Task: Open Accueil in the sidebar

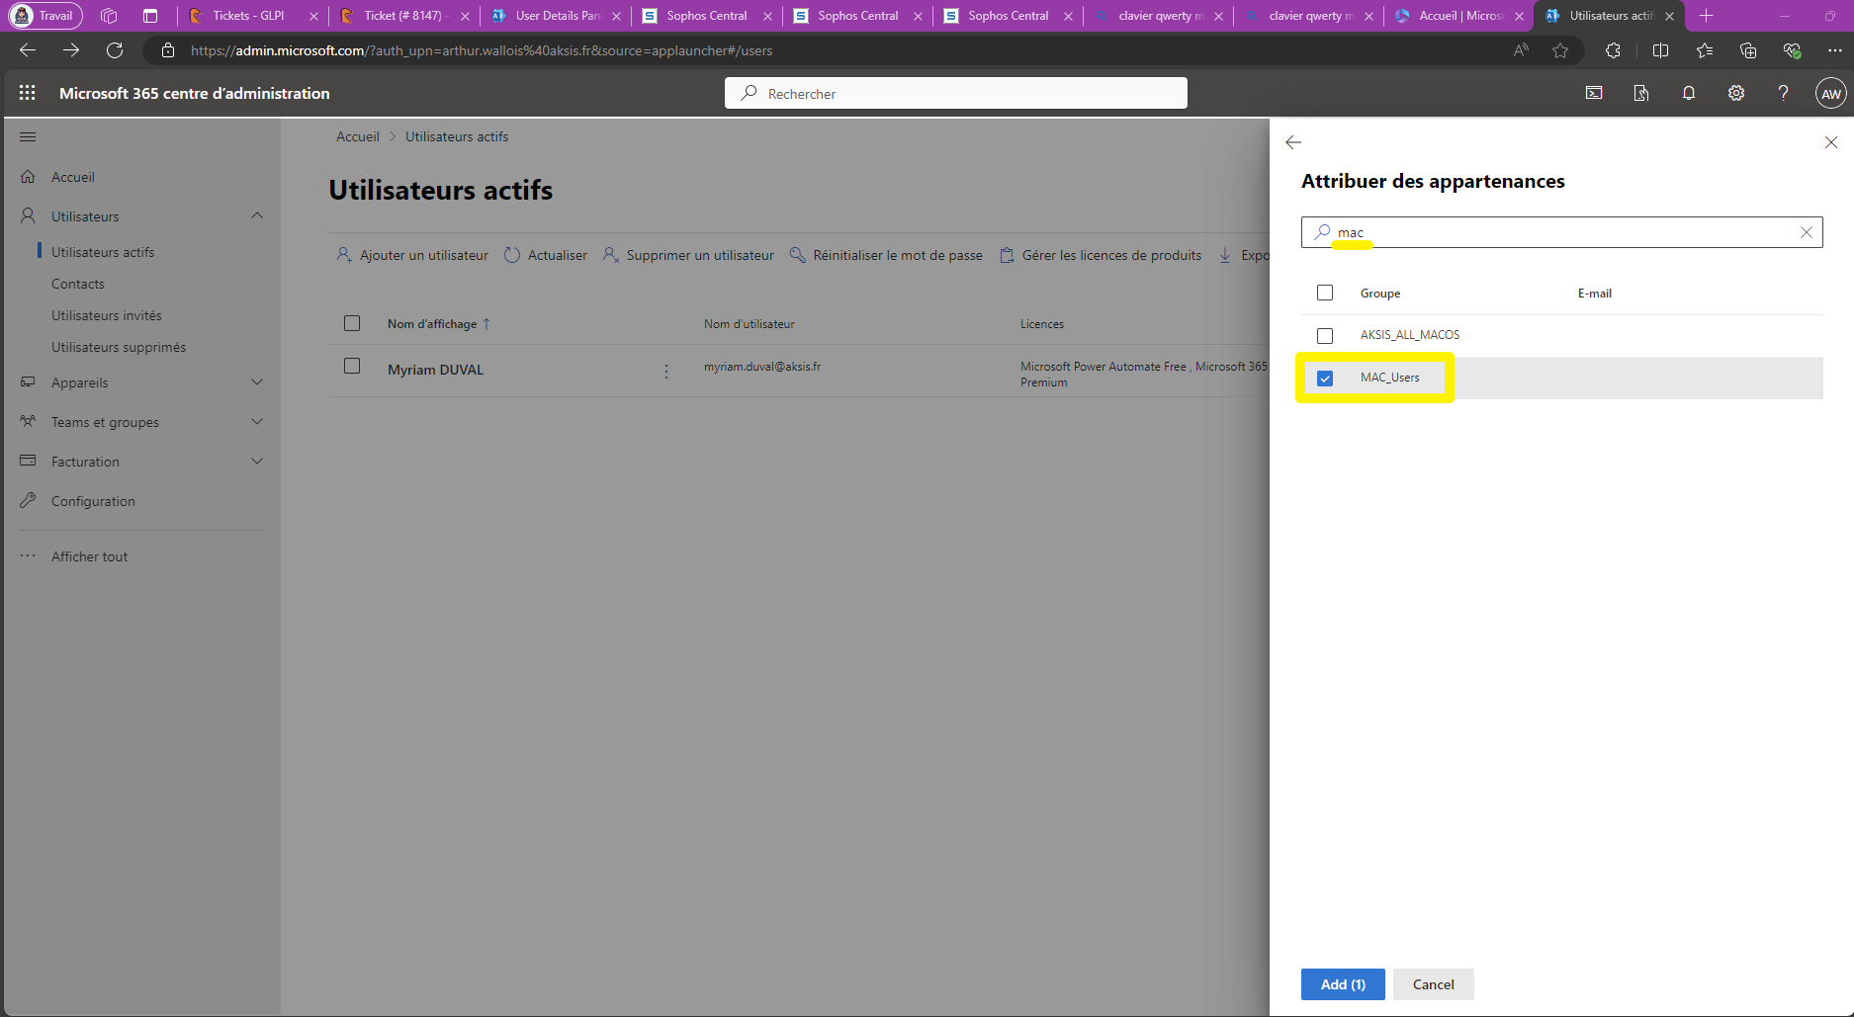Action: click(73, 177)
